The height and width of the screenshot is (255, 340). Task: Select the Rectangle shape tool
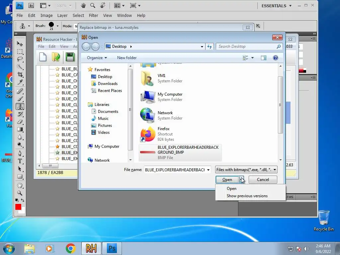click(20, 177)
